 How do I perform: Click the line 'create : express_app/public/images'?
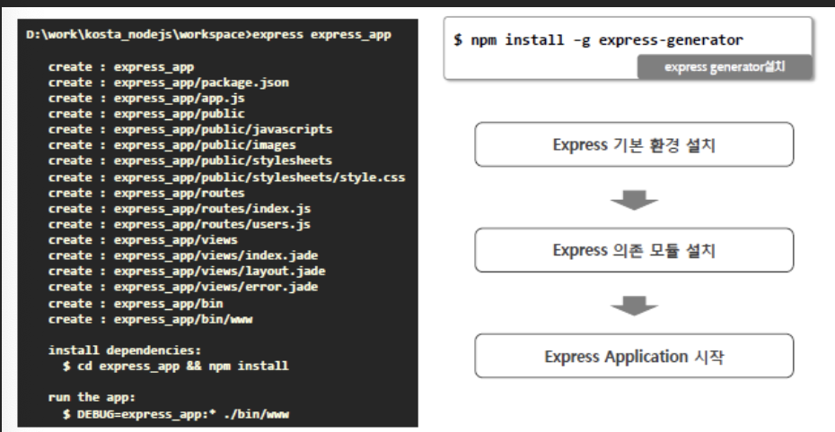point(172,144)
